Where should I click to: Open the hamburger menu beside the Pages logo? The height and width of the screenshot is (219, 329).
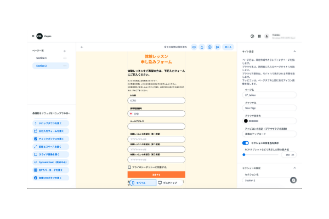pyautogui.click(x=32, y=36)
